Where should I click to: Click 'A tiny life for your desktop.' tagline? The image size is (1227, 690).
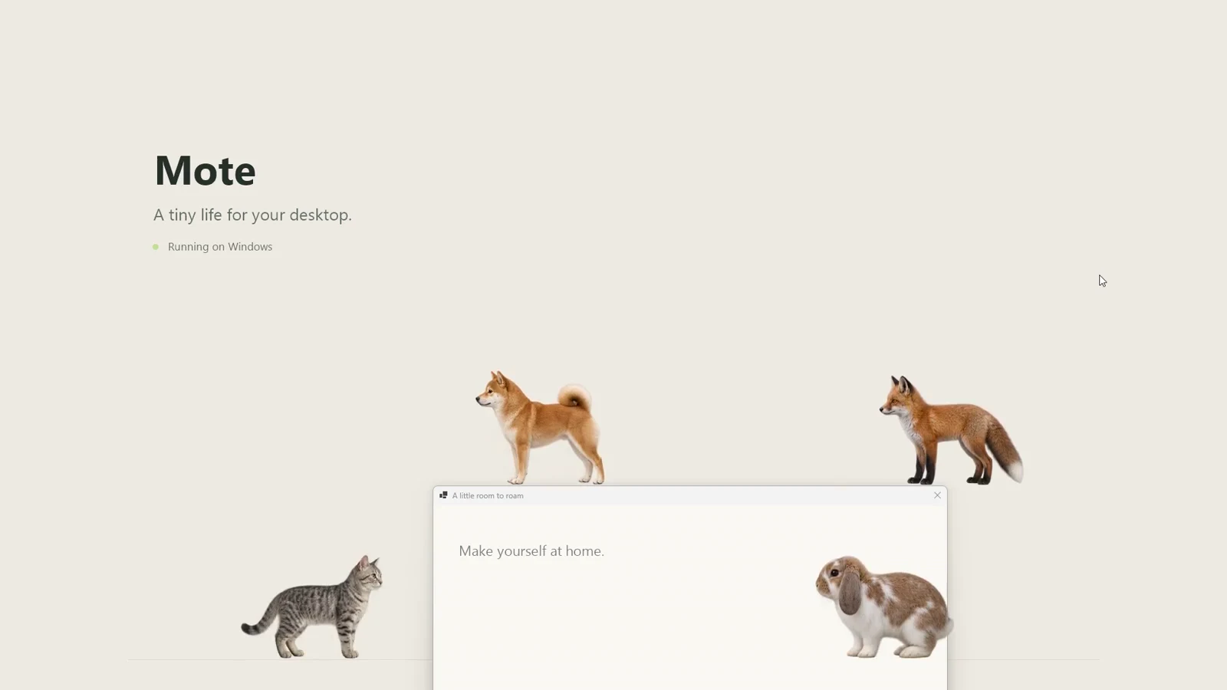tap(252, 215)
